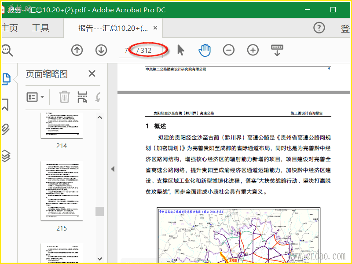Switch to the 主页 tab
Viewport: 352px width, 264px height.
click(x=10, y=28)
